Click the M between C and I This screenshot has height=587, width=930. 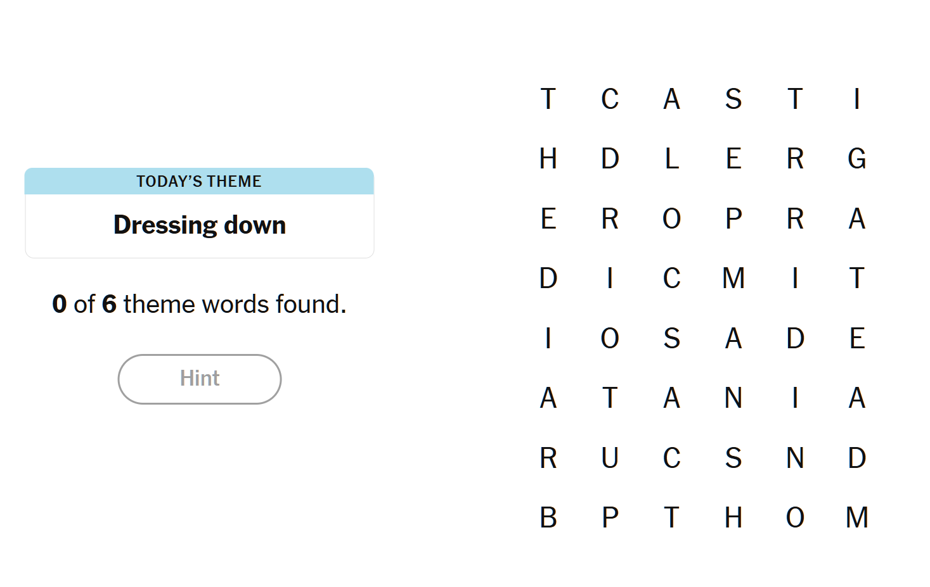[733, 278]
